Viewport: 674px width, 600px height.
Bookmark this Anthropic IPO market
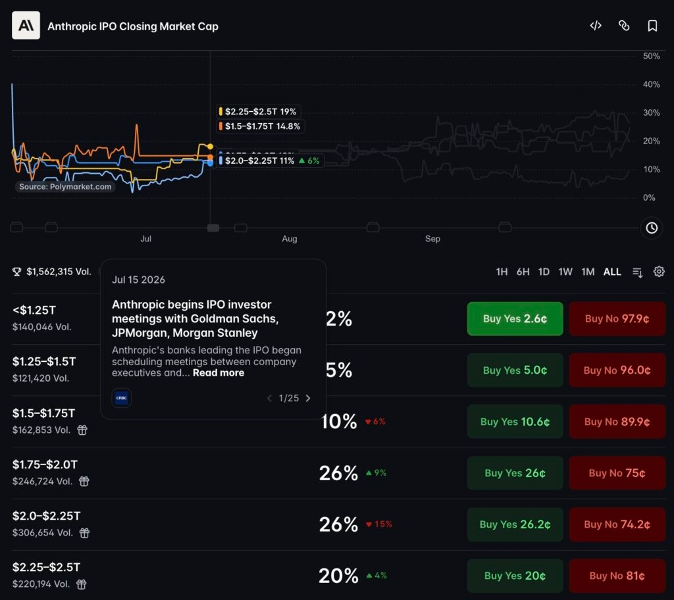(x=652, y=26)
